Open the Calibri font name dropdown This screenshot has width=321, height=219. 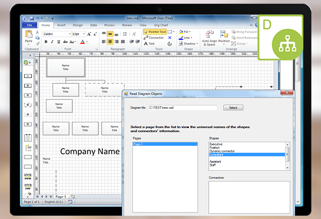70,34
